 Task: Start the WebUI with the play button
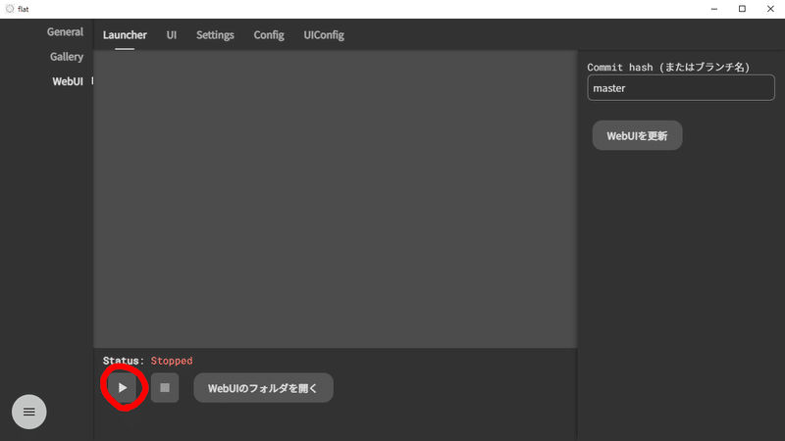pyautogui.click(x=123, y=387)
